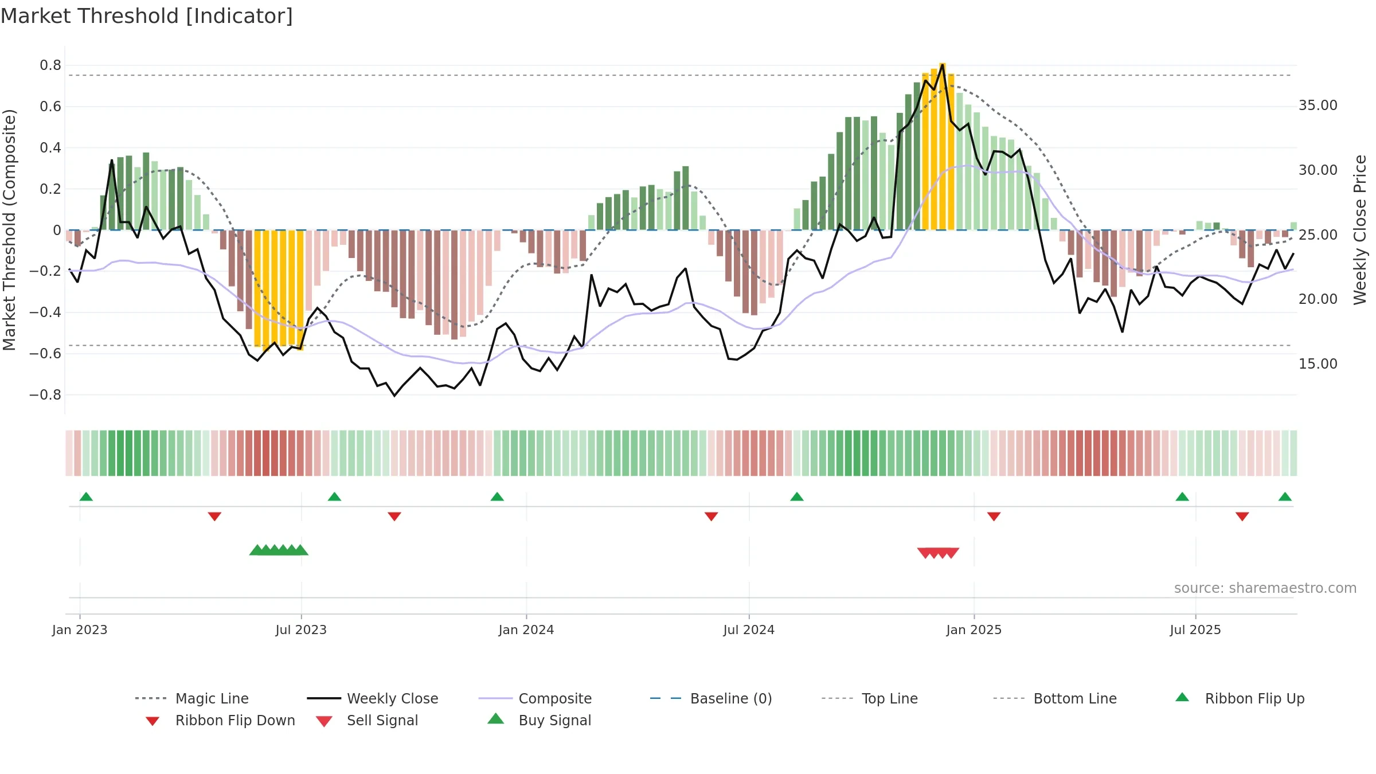Screen dimensions: 1376x774
Task: Click the −0.4 left axis tick label
Action: pos(45,312)
